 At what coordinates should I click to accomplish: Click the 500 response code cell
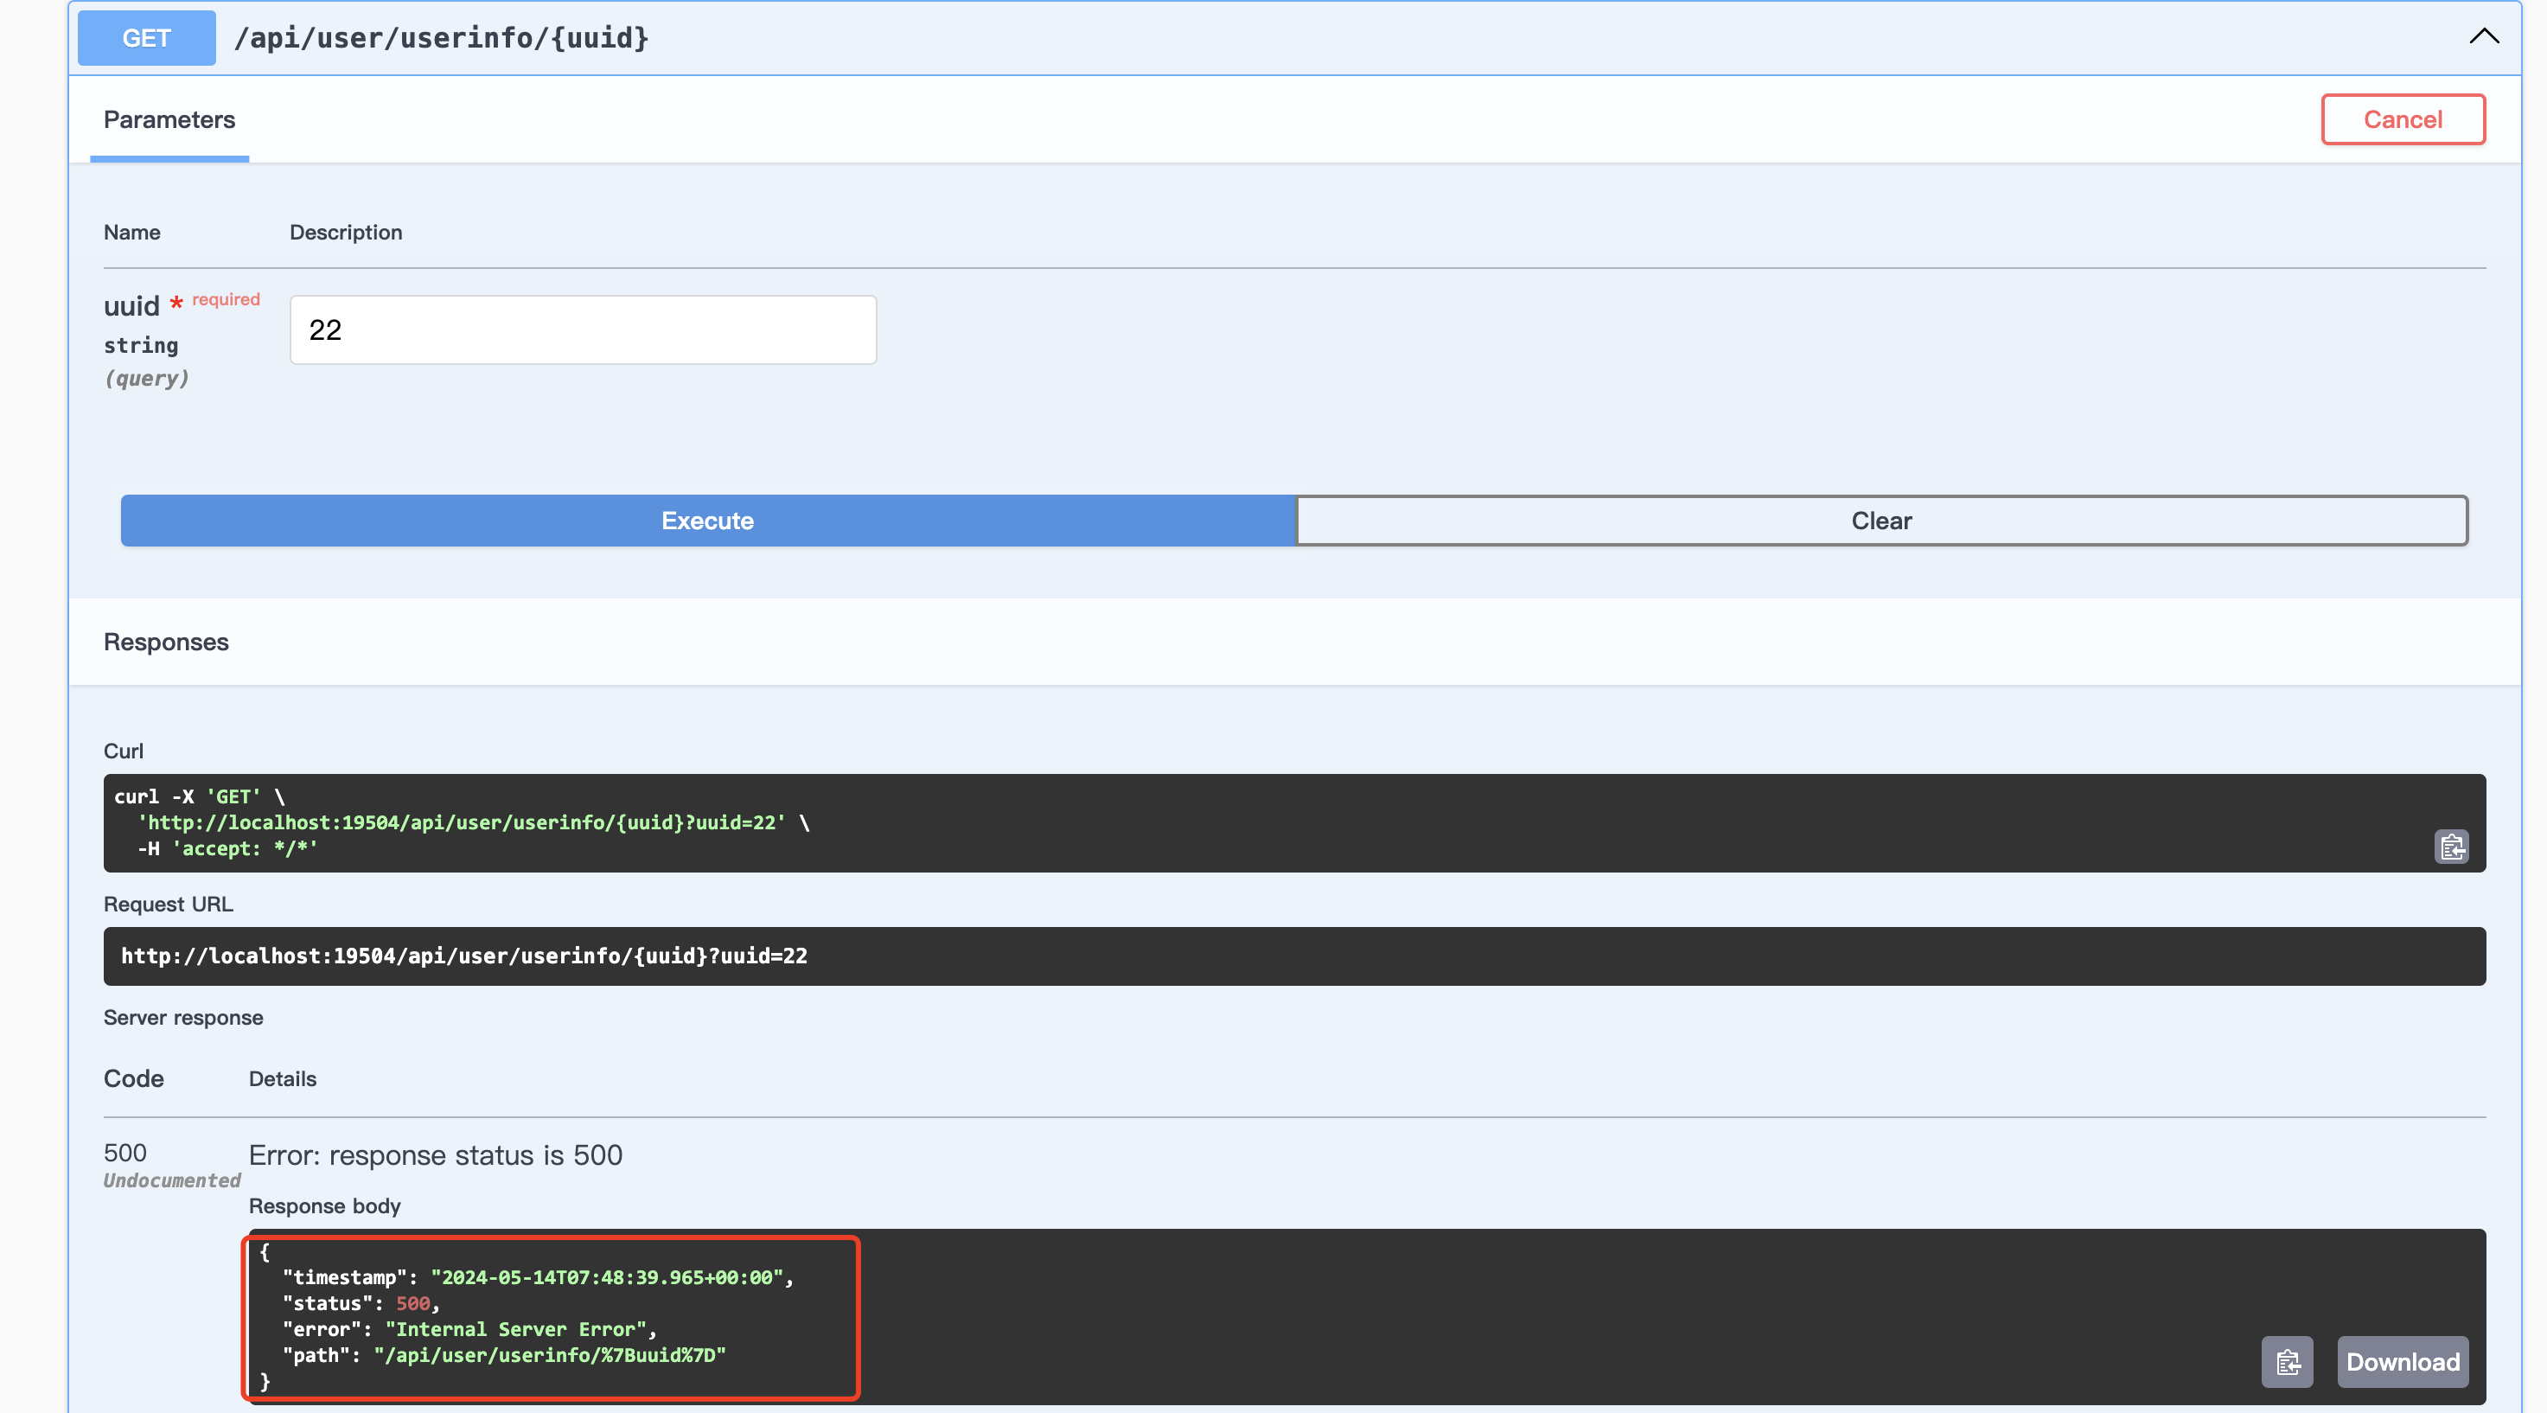[x=124, y=1153]
